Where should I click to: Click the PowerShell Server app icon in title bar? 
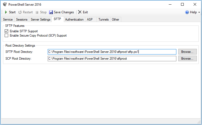pos(5,5)
